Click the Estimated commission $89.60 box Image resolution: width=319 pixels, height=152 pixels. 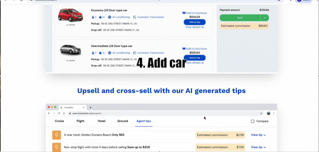click(244, 26)
